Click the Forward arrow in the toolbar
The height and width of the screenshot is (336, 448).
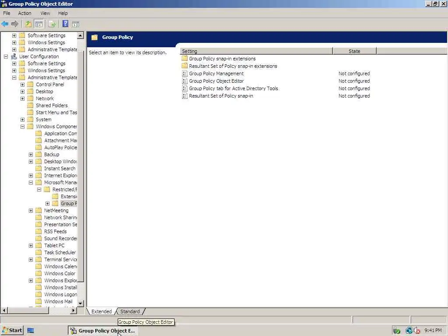click(14, 24)
